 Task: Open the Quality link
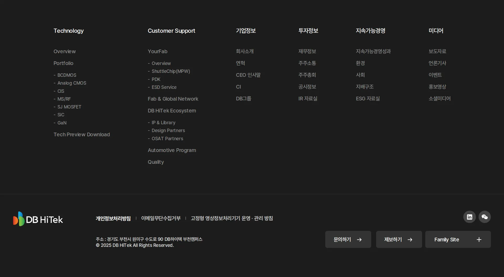click(156, 162)
